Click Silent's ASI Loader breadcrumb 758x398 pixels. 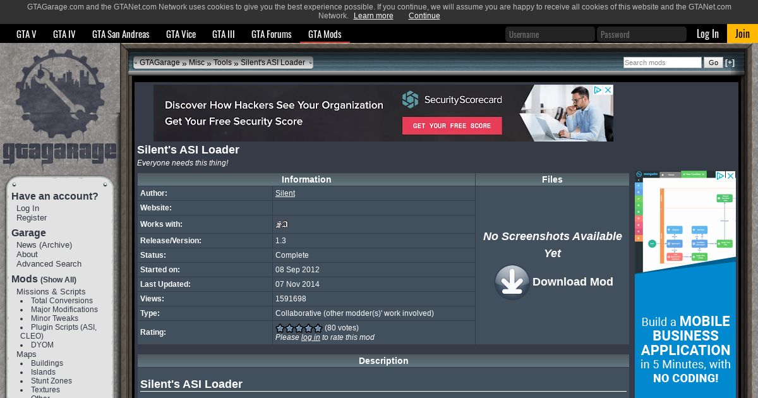click(x=273, y=63)
